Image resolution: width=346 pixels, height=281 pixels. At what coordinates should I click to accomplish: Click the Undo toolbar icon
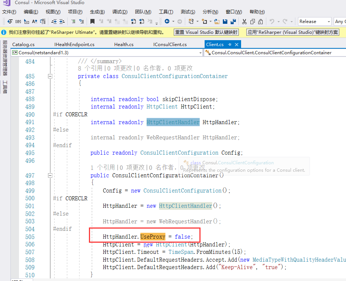tap(272, 22)
